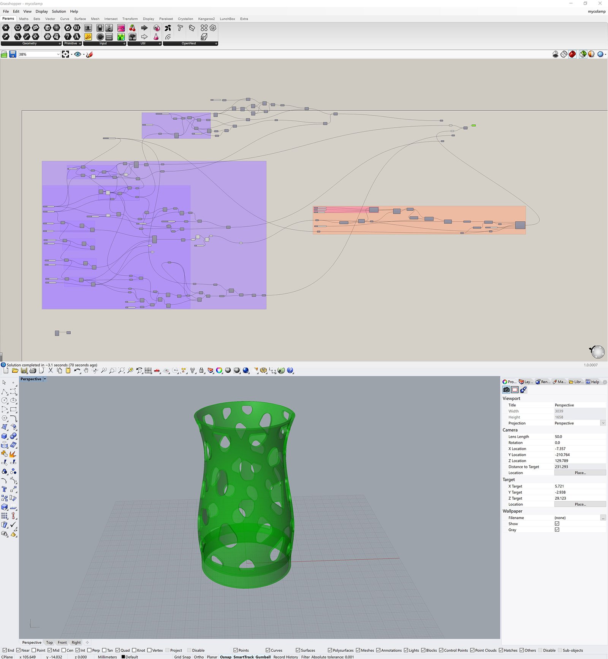Enable Knot osnap checkbox
This screenshot has height=659, width=608.
pos(134,650)
